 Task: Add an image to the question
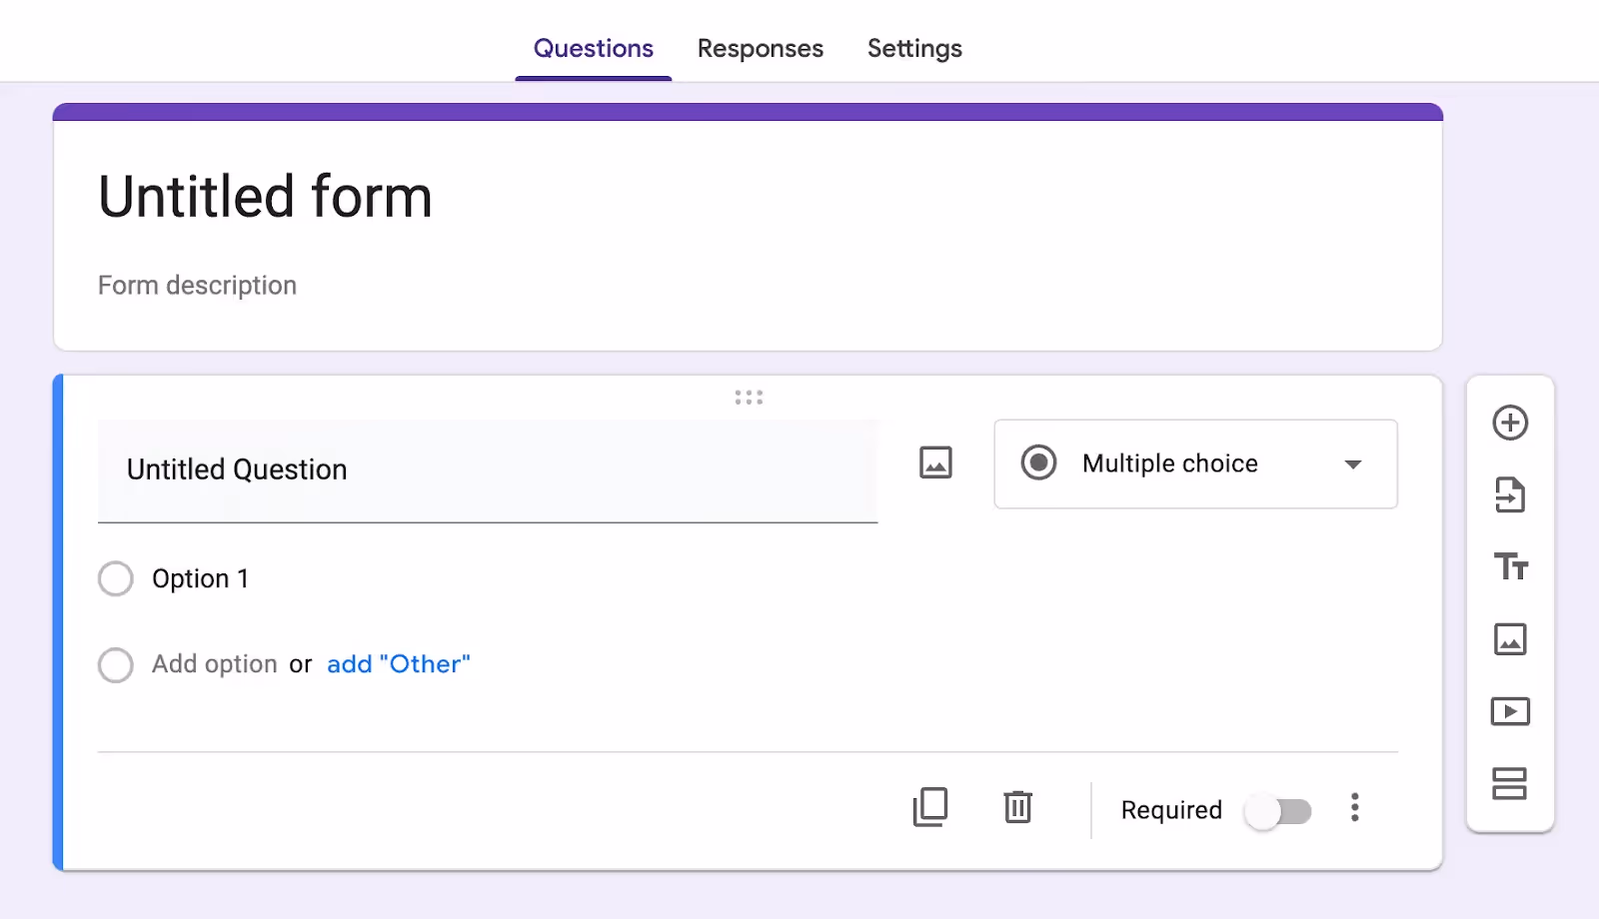(935, 462)
